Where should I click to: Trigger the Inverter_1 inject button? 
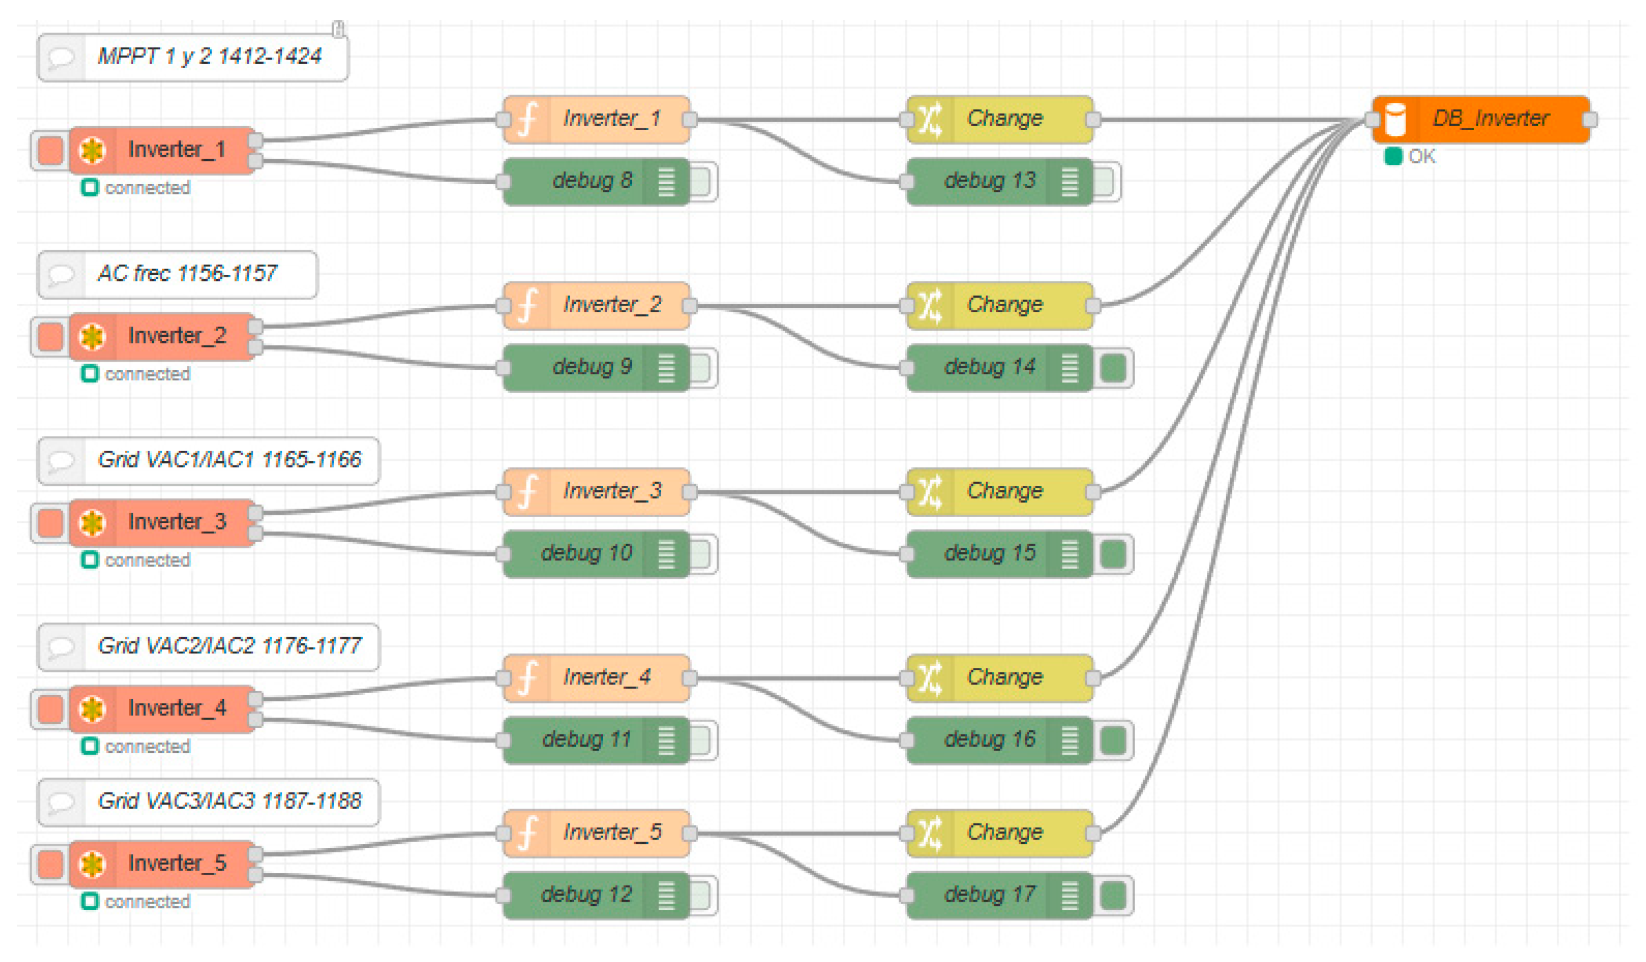(50, 150)
